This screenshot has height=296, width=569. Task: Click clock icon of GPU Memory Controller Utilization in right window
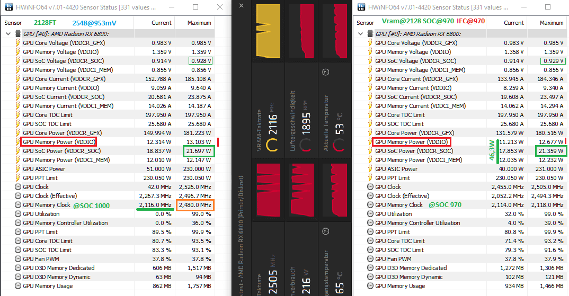point(370,223)
